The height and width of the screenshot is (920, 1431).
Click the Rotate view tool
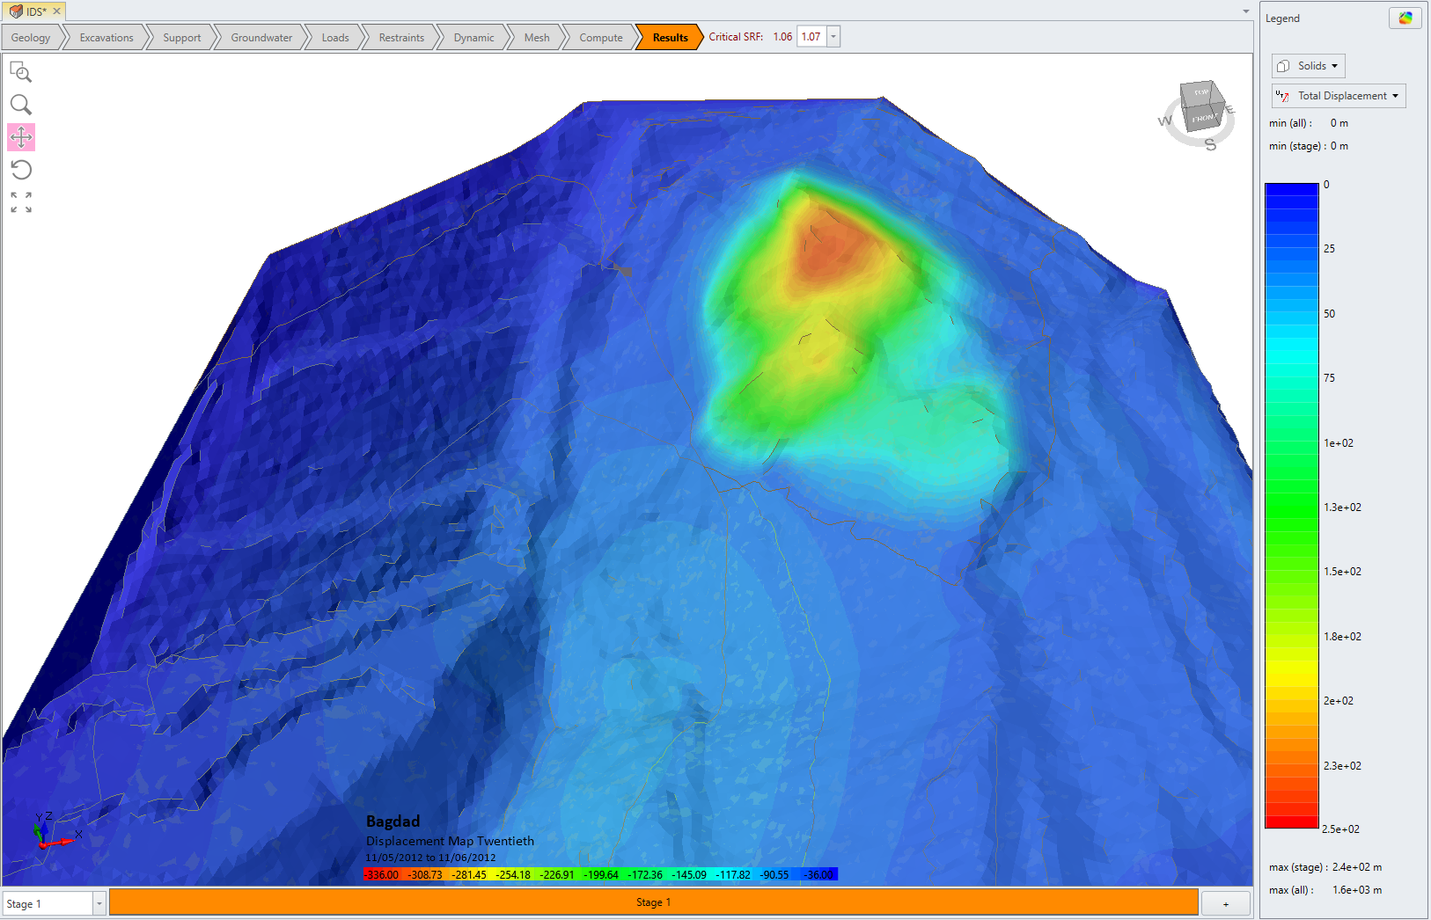click(x=21, y=169)
